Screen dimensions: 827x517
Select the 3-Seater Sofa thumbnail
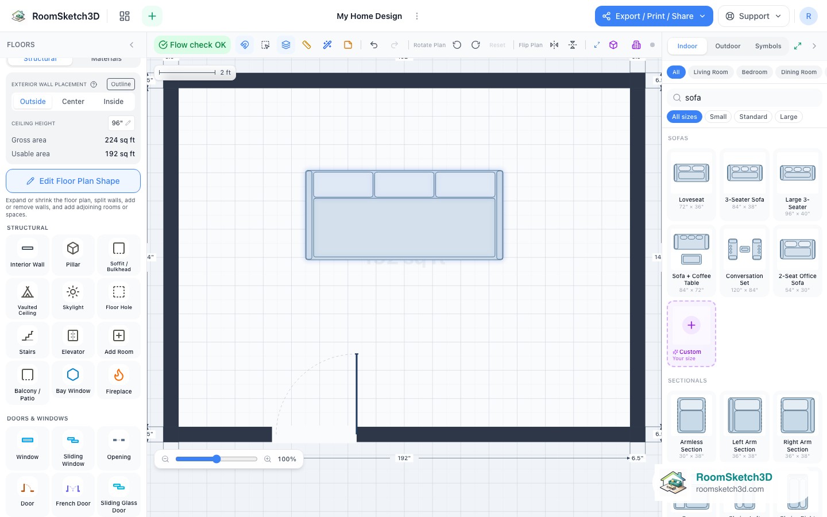[x=744, y=185]
